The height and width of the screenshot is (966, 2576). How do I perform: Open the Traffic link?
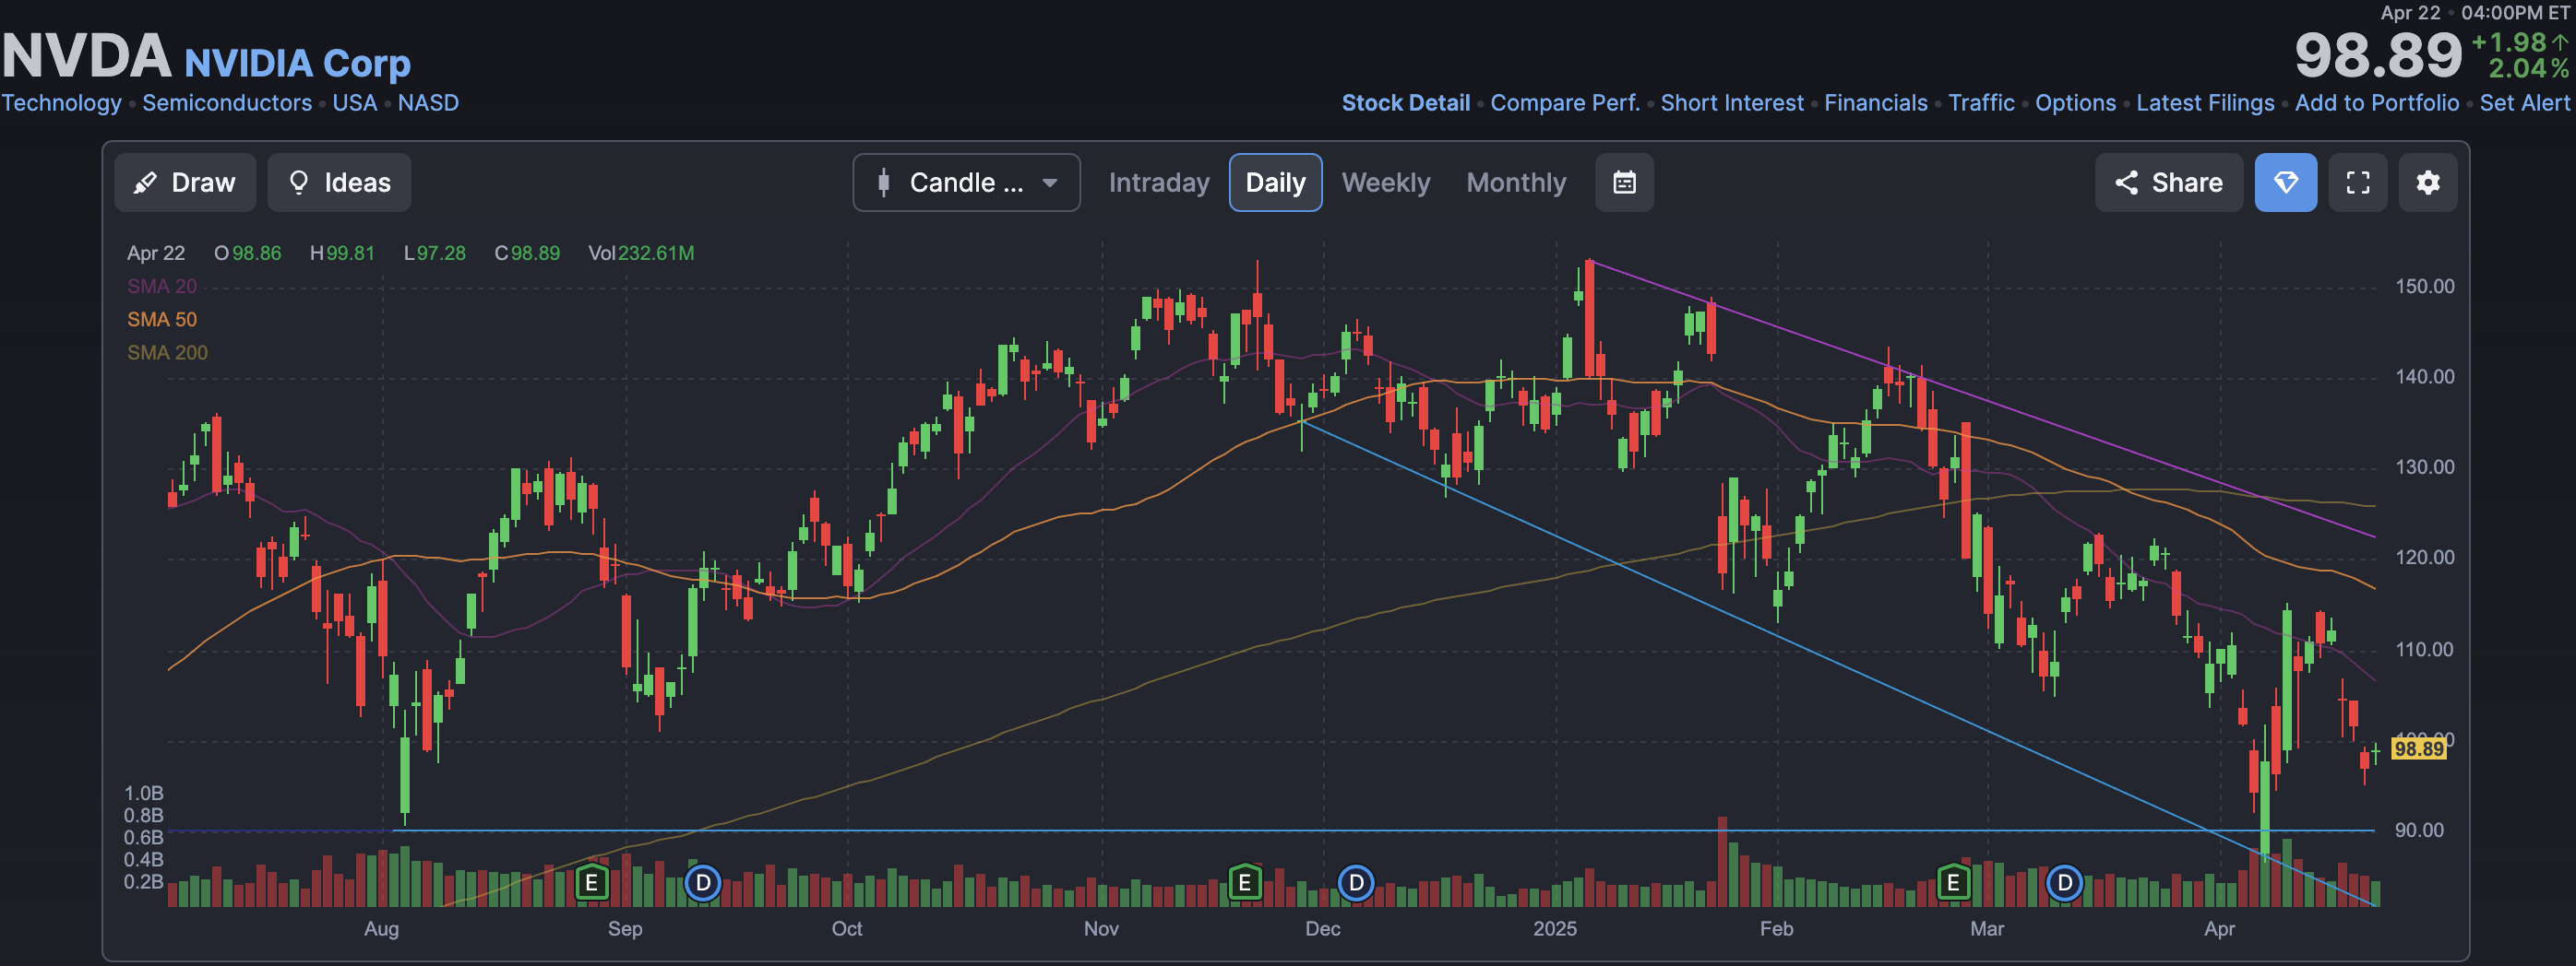(1981, 103)
